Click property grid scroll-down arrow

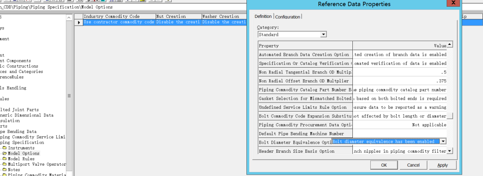coord(449,151)
